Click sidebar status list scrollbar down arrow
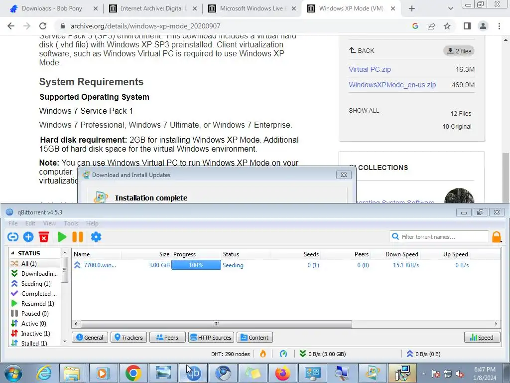The image size is (510, 383). [x=65, y=341]
